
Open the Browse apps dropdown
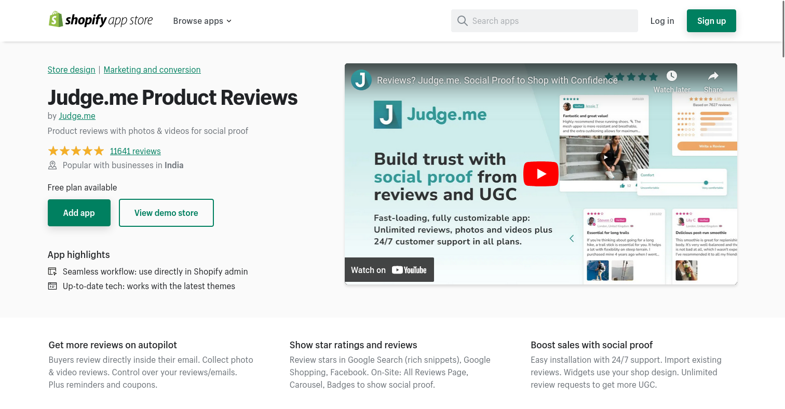pyautogui.click(x=202, y=21)
